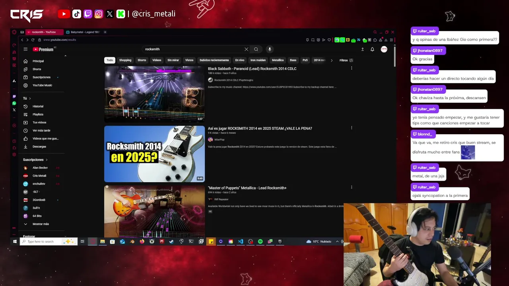Open X in Opera sidebar
This screenshot has width=509, height=286.
point(14,110)
